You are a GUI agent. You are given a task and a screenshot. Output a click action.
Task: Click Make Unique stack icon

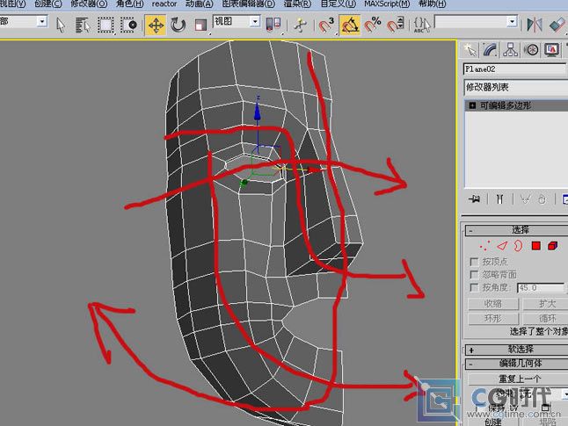525,199
